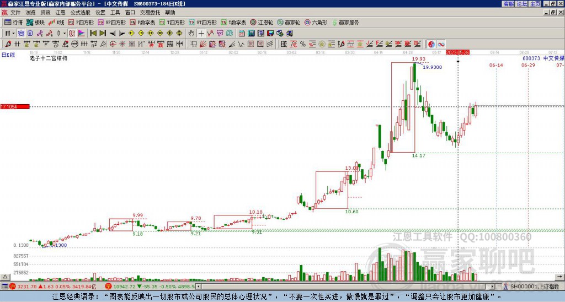
Task: Jump to last bar arrow icon
Action: click(x=103, y=34)
